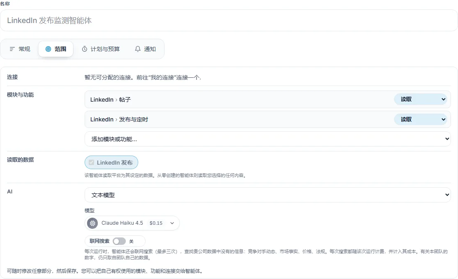Image resolution: width=458 pixels, height=279 pixels.
Task: Go to the 计划与预算 tab
Action: (x=101, y=49)
